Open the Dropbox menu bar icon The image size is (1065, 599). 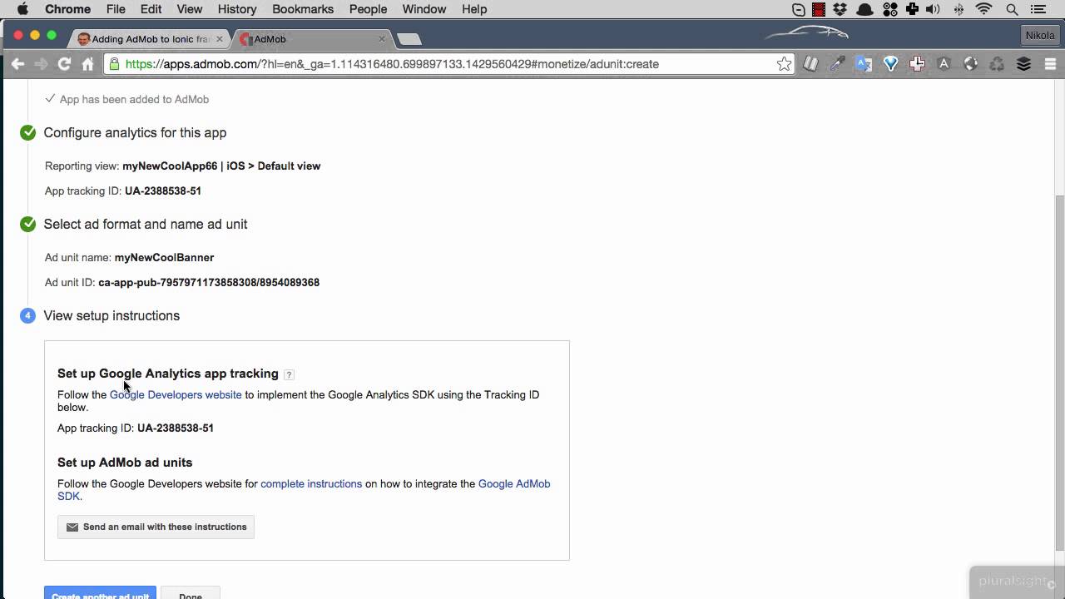click(x=840, y=9)
